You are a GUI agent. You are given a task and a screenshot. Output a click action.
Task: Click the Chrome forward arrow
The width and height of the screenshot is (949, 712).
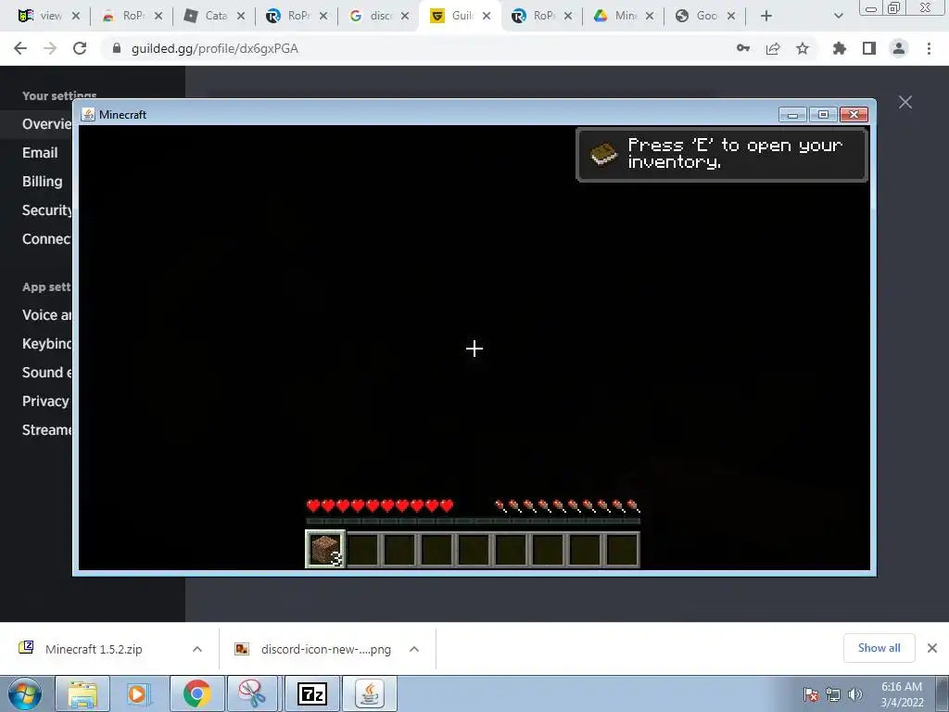[x=50, y=48]
